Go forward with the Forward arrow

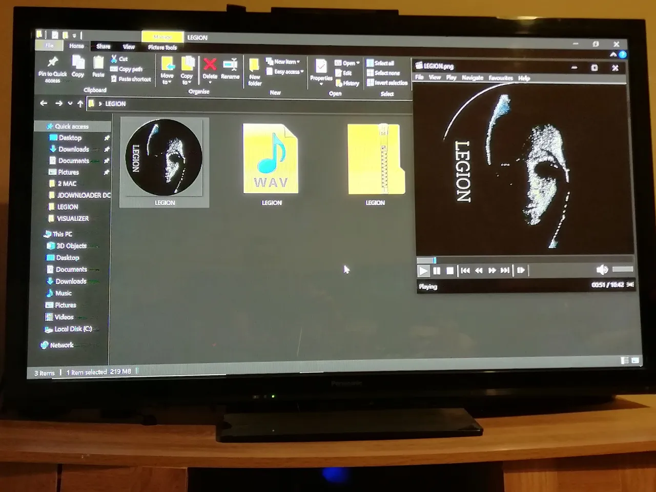[x=59, y=104]
